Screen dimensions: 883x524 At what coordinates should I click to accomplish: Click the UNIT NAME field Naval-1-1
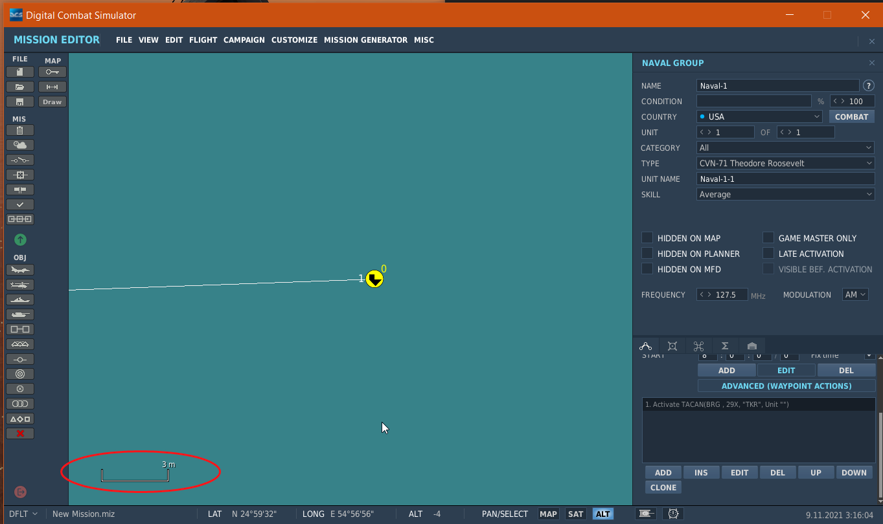point(786,179)
